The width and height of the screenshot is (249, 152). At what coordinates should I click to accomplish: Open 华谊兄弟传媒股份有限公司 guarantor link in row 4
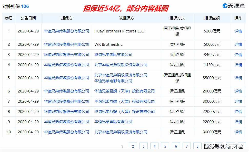coord(66,65)
